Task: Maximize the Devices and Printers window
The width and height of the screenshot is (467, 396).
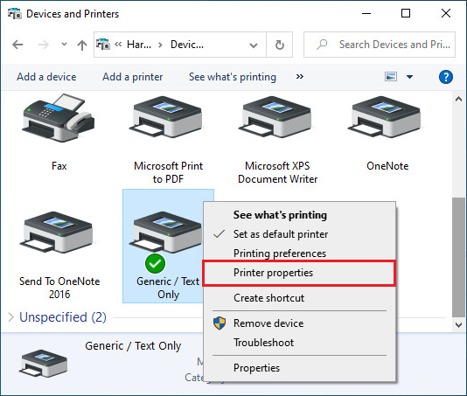Action: 406,13
